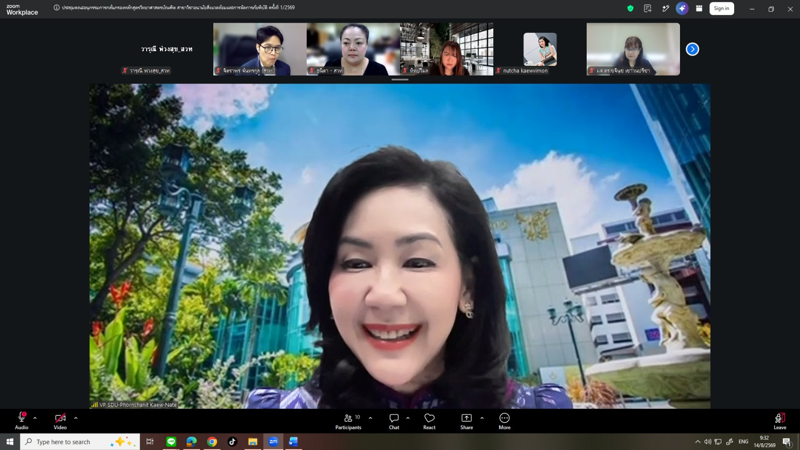
Task: Open the Chat panel
Action: click(x=394, y=421)
